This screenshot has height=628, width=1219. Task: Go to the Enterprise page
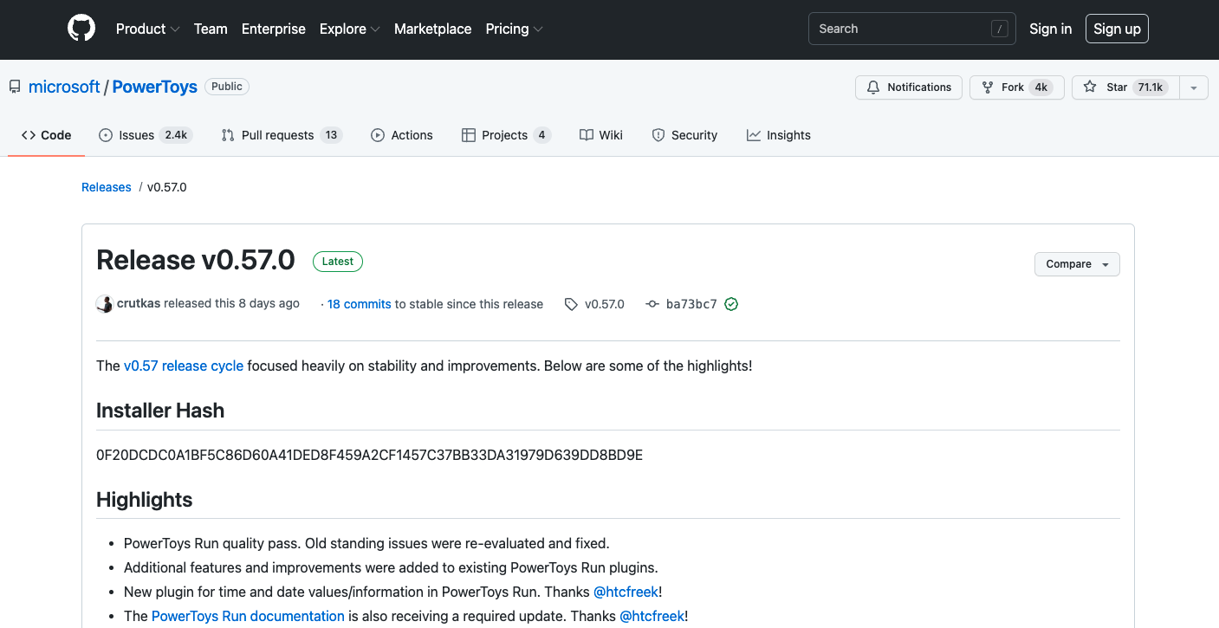[274, 29]
